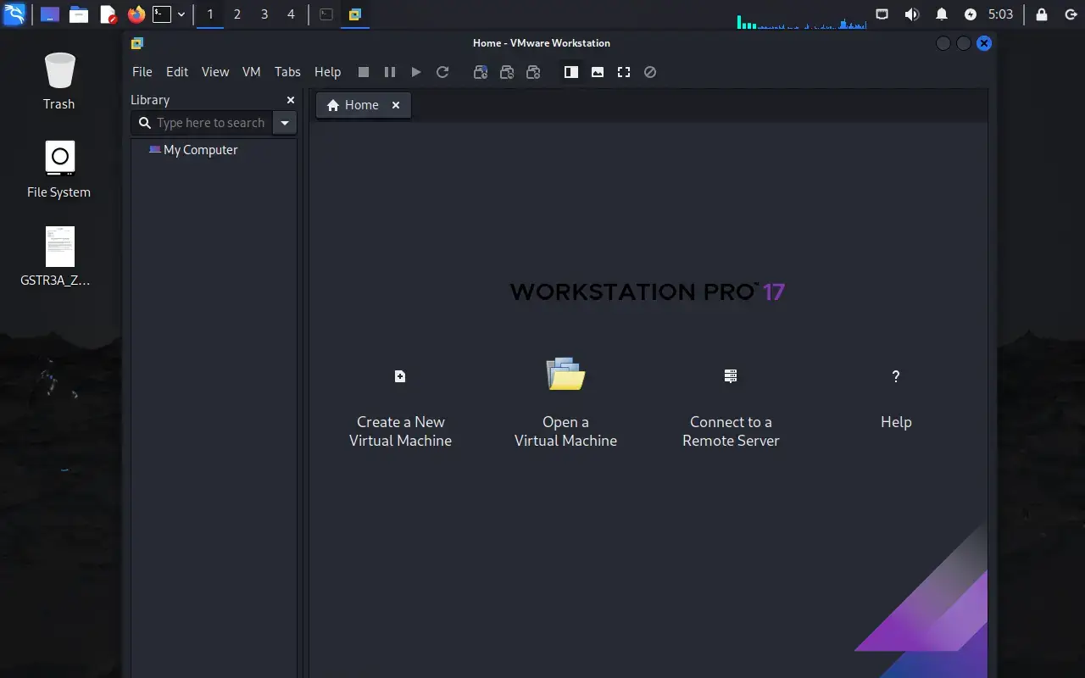Close the Library panel

coord(291,100)
